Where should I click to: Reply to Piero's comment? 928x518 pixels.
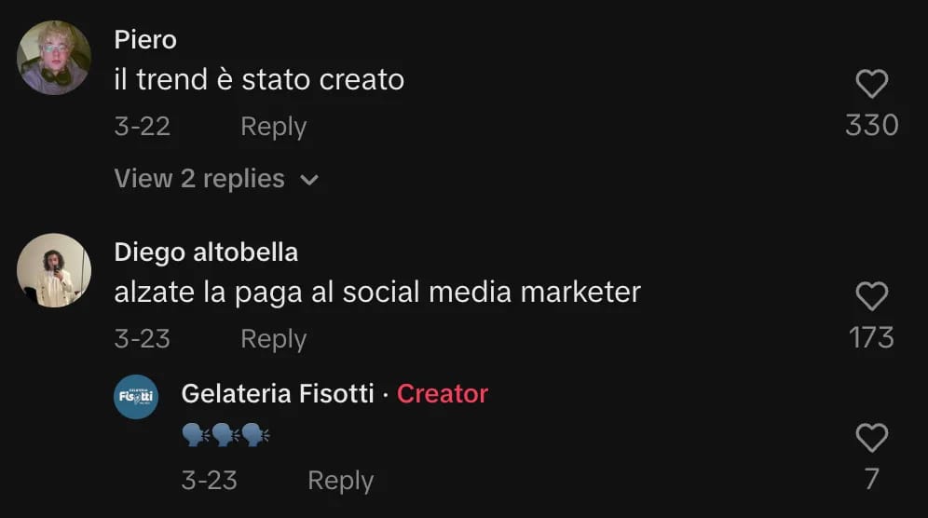coord(273,127)
